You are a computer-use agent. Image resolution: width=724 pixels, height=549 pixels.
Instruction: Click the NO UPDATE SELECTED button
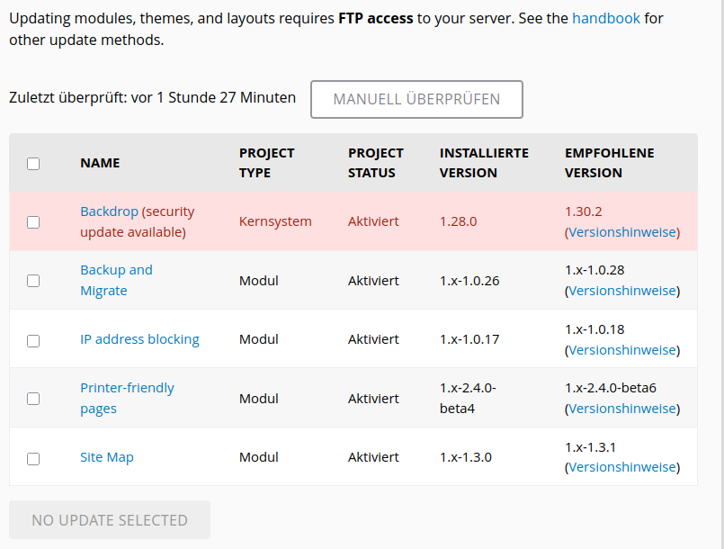(109, 519)
